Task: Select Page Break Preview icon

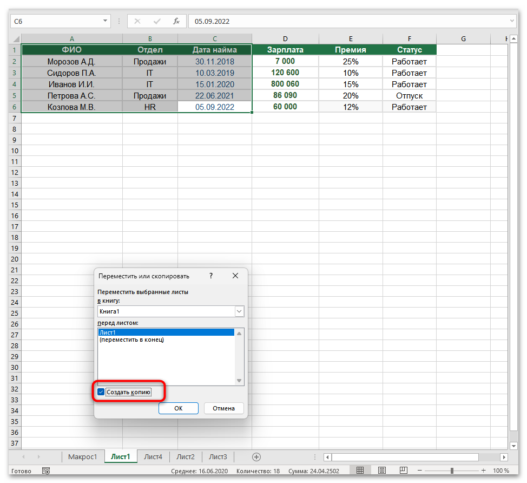Action: coord(403,470)
